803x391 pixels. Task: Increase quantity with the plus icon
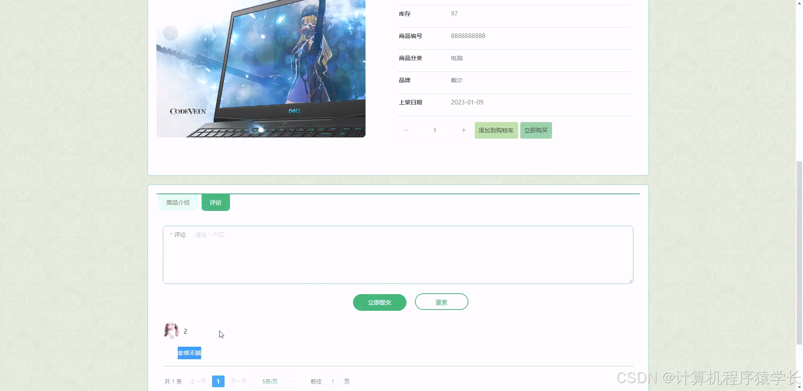pos(464,130)
